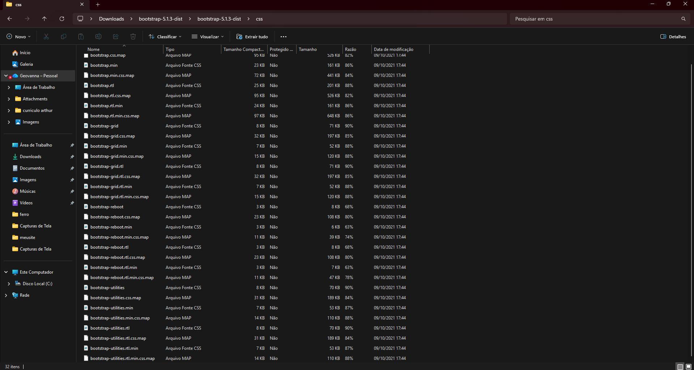Viewport: 694px width, 370px height.
Task: Open the second Capturas de Tela folder in sidebar
Action: point(35,249)
